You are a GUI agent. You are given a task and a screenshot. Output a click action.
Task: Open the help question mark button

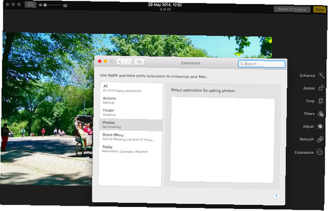coord(276,196)
